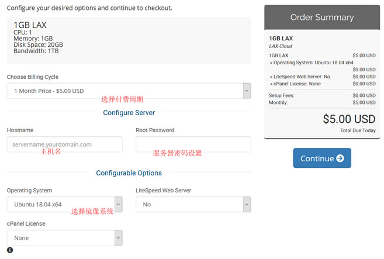Click the 'cPanel License' field label

pyautogui.click(x=26, y=224)
